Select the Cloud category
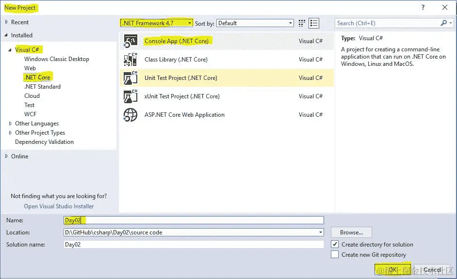This screenshot has width=457, height=279. (x=32, y=96)
